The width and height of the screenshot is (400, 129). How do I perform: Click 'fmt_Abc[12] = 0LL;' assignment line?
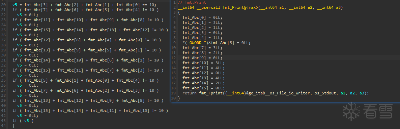coord(204,73)
